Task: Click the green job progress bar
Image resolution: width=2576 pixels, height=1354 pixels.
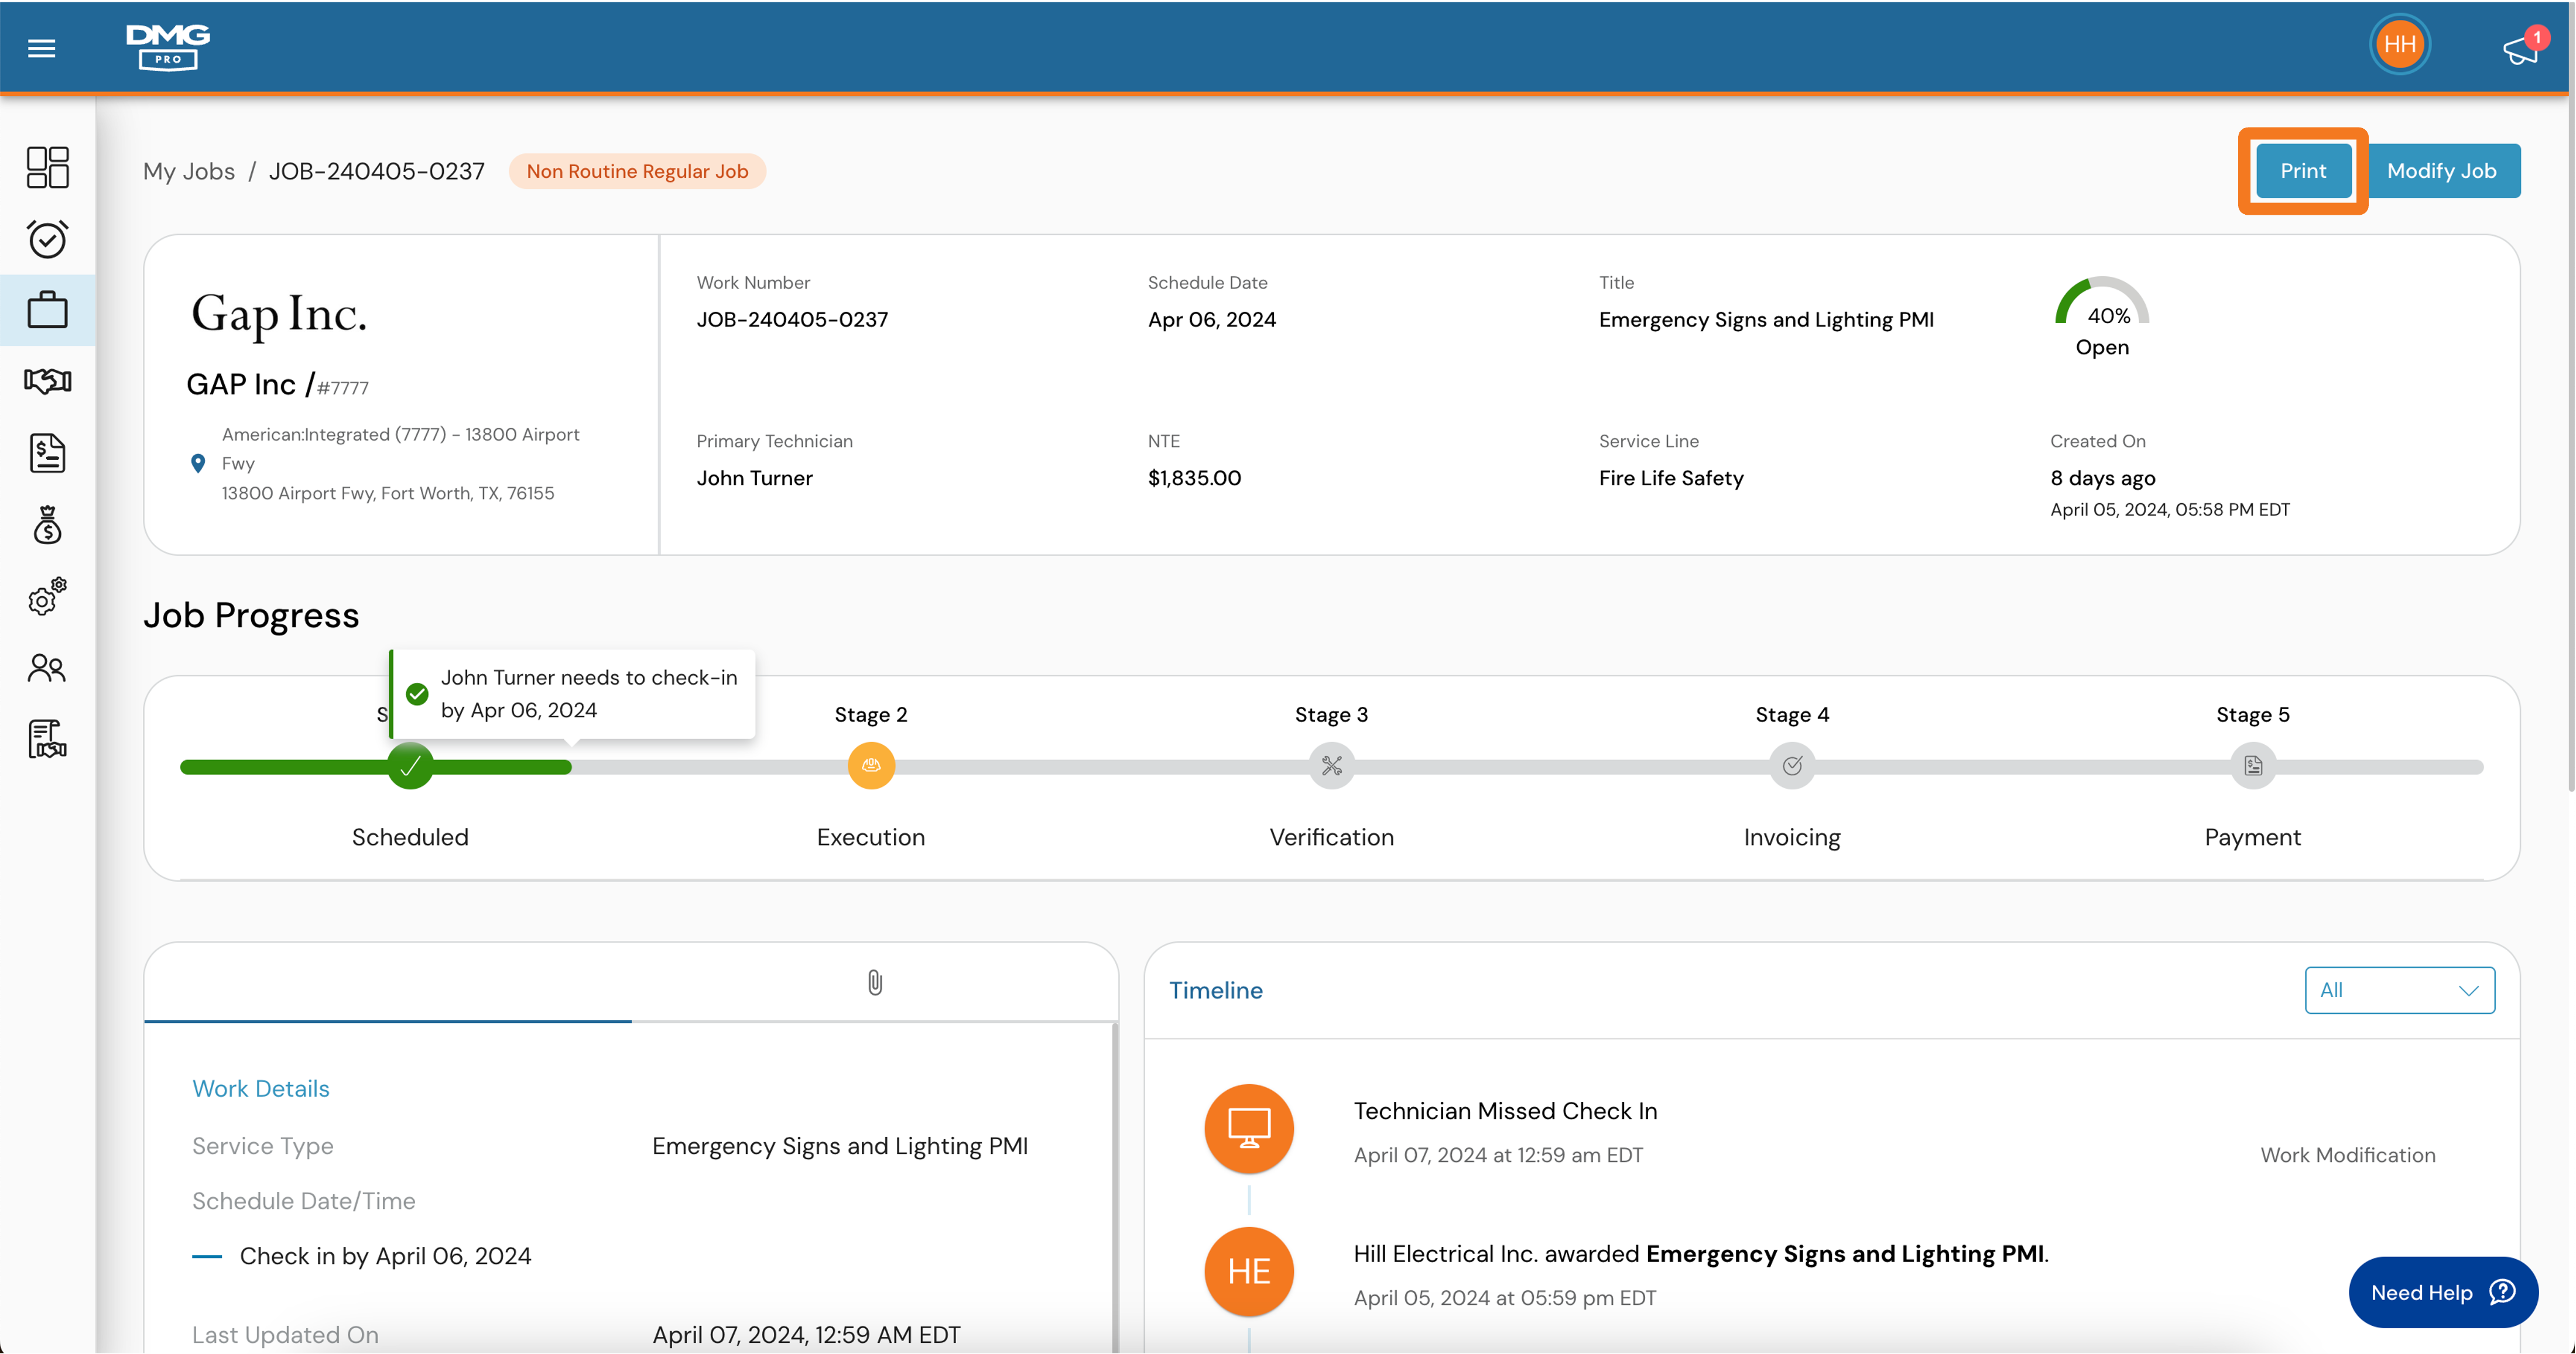Action: click(x=375, y=768)
